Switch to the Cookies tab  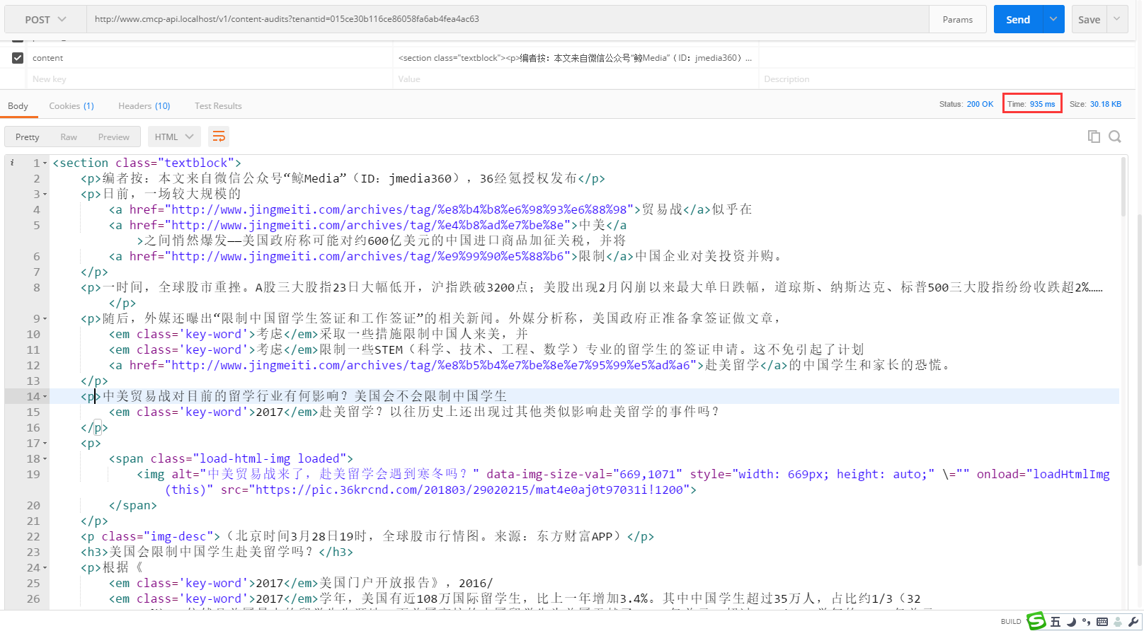(x=71, y=106)
